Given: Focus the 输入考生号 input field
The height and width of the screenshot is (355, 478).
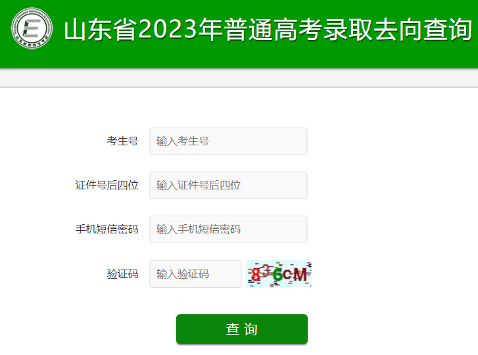Looking at the screenshot, I should pos(228,141).
